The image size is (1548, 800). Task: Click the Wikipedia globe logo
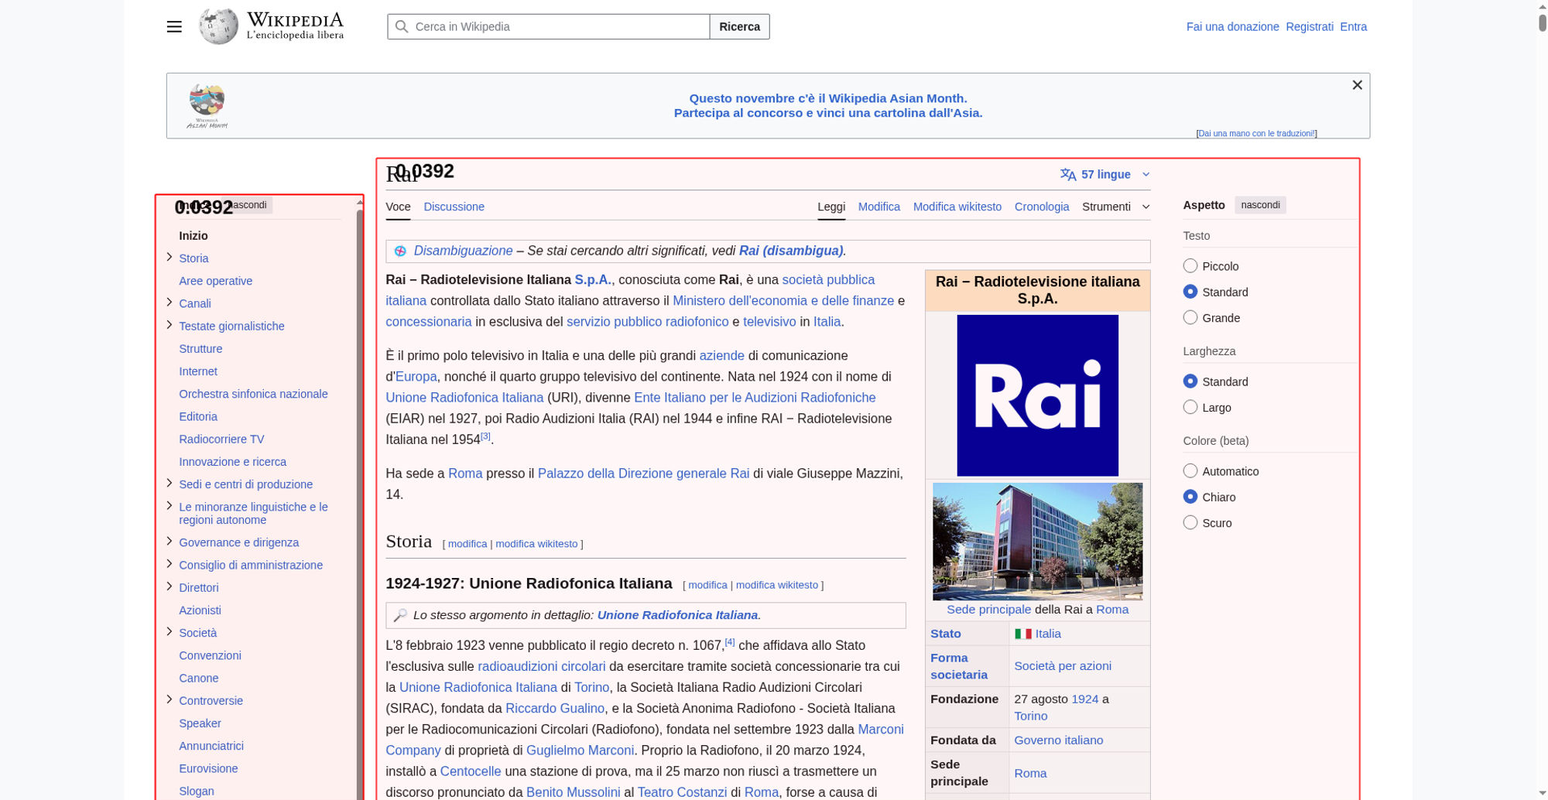point(218,26)
